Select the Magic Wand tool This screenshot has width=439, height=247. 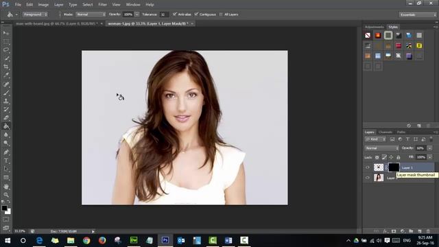click(x=6, y=58)
